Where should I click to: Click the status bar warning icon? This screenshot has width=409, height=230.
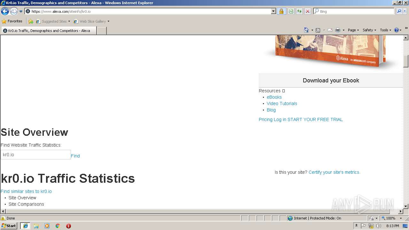click(x=3, y=218)
